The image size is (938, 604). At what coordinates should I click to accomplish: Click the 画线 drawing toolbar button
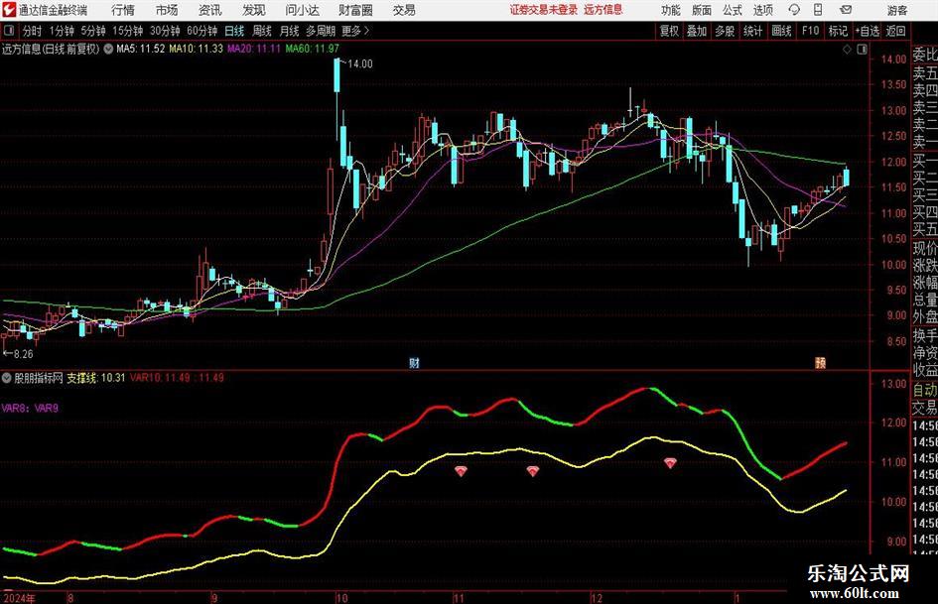781,31
